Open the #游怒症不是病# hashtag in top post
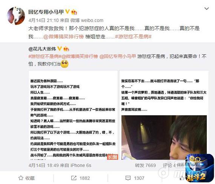This screenshot has height=184, width=215. [x=133, y=36]
